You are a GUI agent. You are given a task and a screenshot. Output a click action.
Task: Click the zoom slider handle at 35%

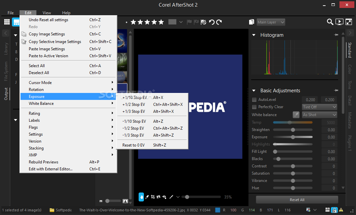coord(187,197)
